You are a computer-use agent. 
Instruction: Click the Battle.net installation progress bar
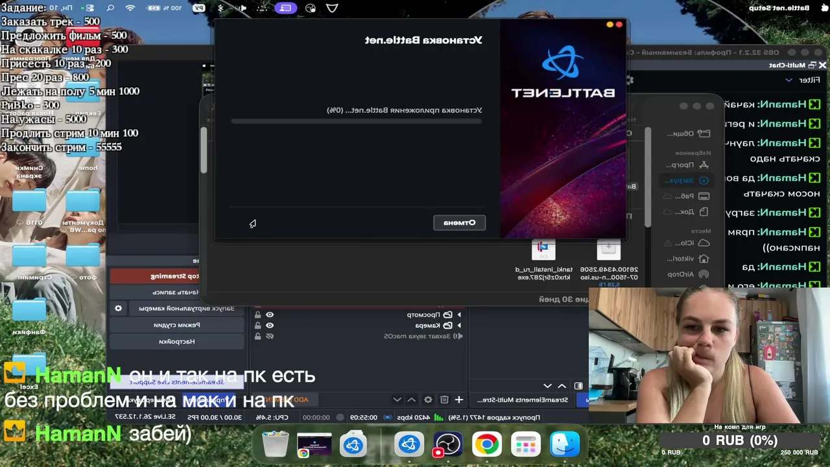(x=357, y=121)
